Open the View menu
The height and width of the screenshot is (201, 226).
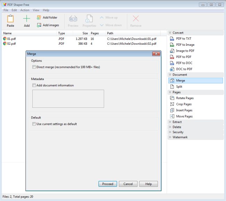[36, 10]
